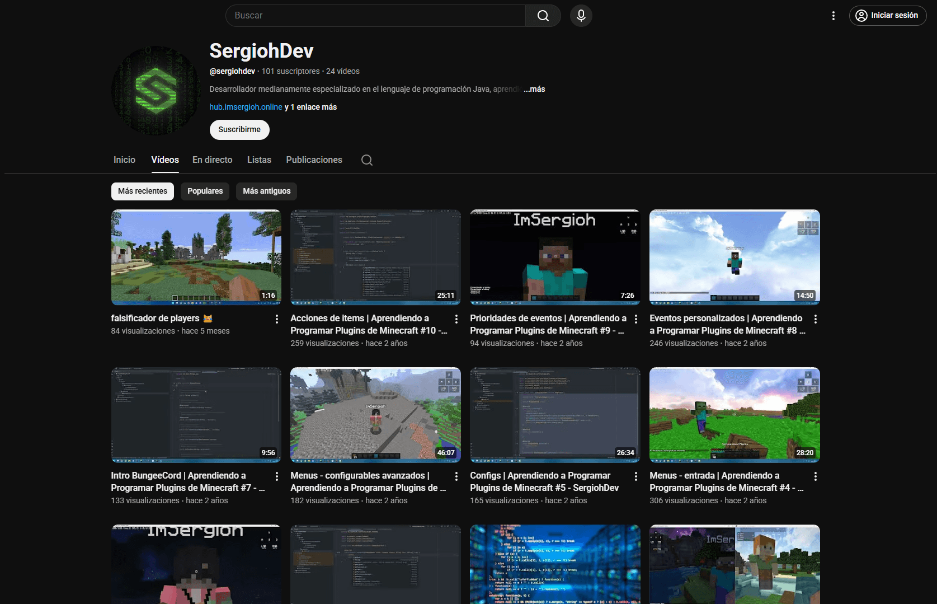
Task: Select the 'Populares' filter chip
Action: [x=205, y=191]
